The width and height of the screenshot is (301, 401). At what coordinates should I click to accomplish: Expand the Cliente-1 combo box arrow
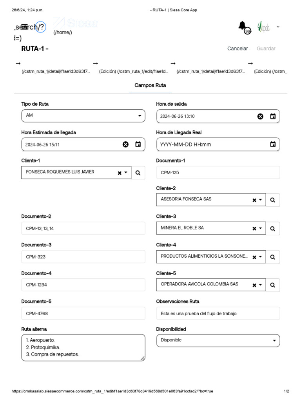(126, 172)
